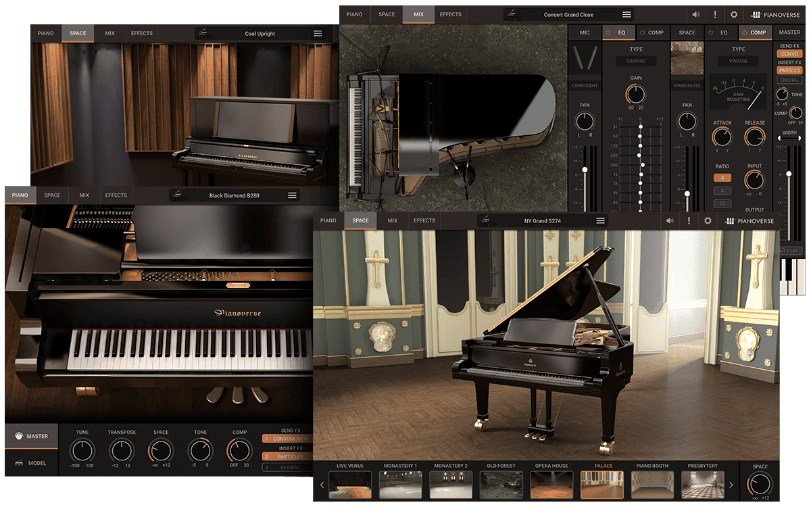Enable the CHORAL insert FX in Master strip
The width and height of the screenshot is (811, 507).
pos(789,80)
